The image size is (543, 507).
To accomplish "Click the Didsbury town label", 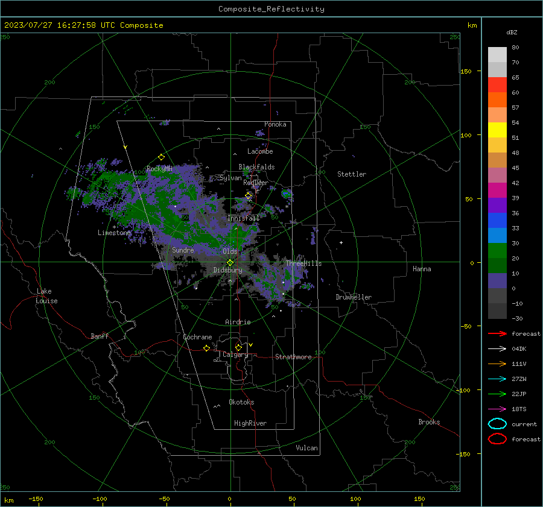I will pyautogui.click(x=227, y=270).
